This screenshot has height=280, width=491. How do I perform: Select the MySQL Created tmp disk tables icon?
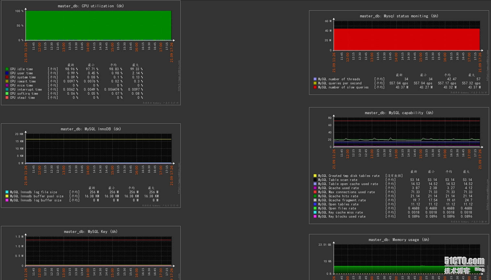315,176
